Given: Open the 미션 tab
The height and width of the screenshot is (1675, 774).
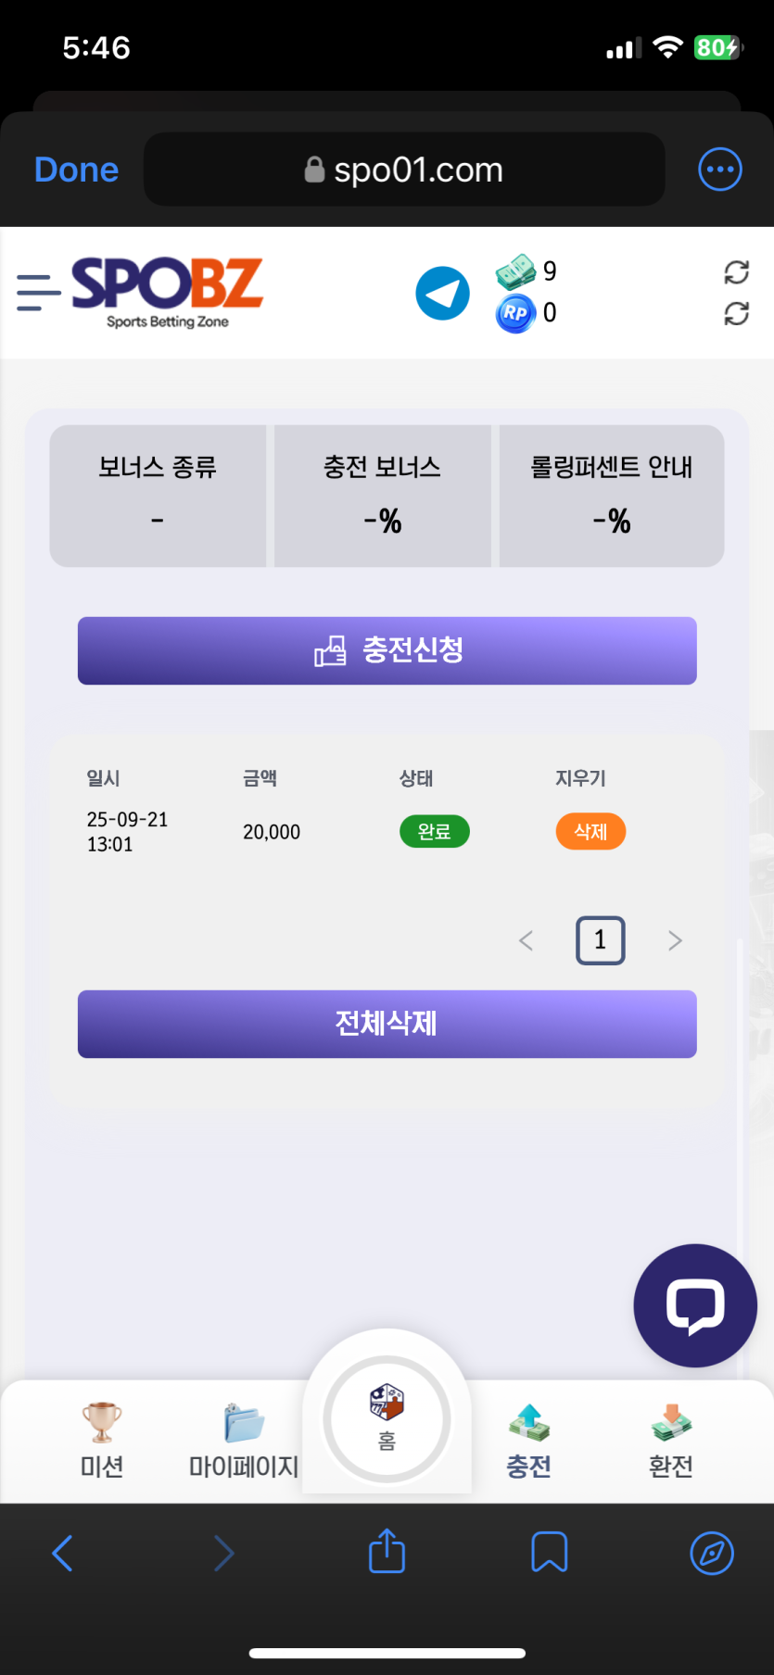Looking at the screenshot, I should coord(102,1440).
